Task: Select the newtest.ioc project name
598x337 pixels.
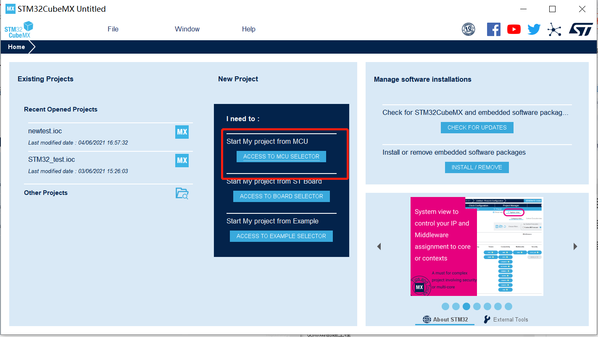Action: click(x=45, y=131)
